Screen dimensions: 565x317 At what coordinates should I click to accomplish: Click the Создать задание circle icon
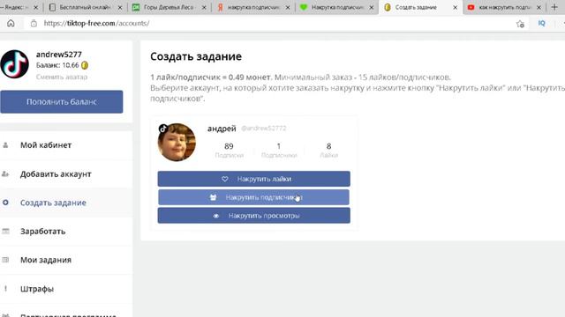coord(5,203)
